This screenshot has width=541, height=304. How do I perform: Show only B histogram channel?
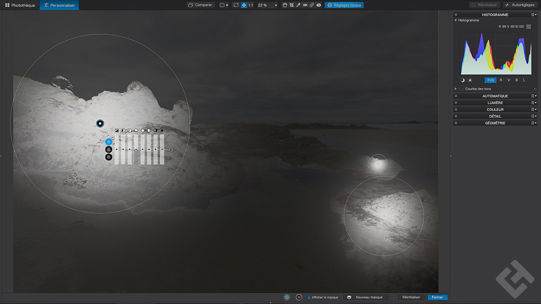tap(516, 80)
